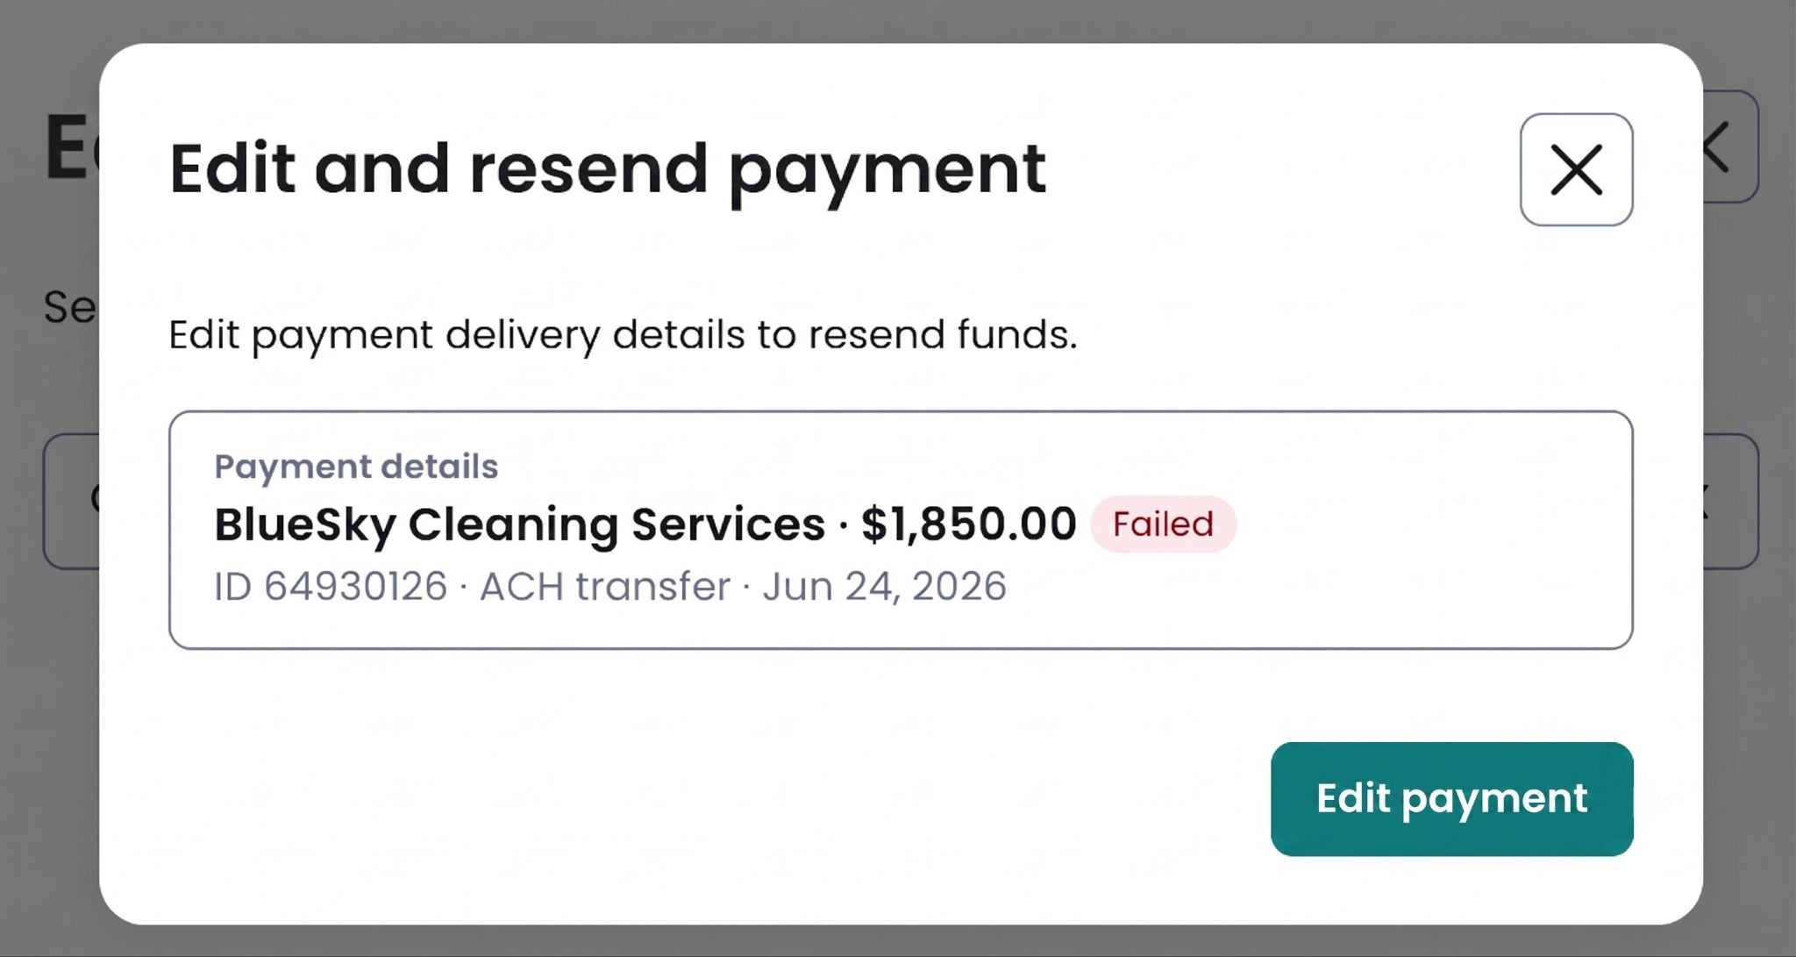The image size is (1796, 957).
Task: Click the gray backdrop below the dialog
Action: pyautogui.click(x=898, y=942)
